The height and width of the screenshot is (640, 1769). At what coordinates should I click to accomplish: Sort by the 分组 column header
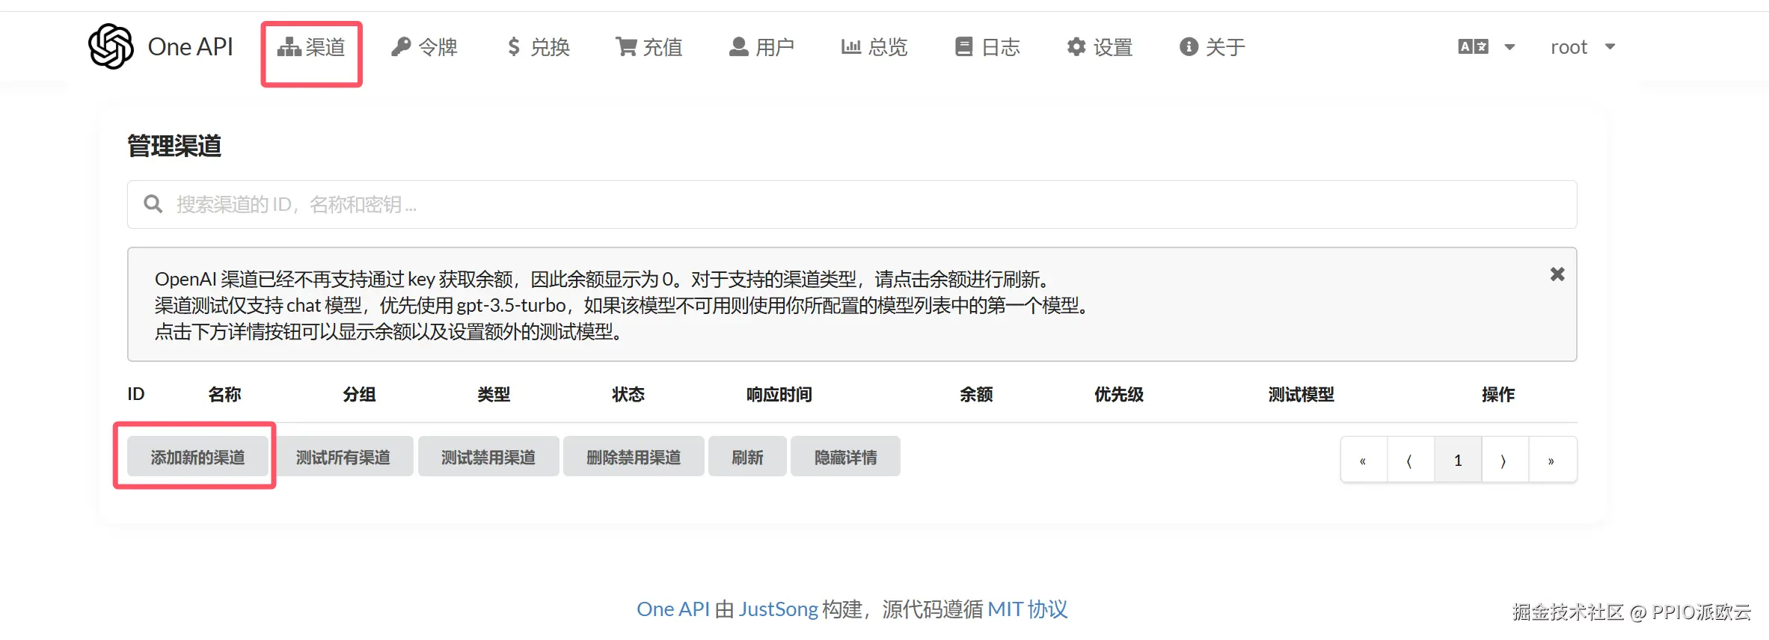click(x=359, y=394)
